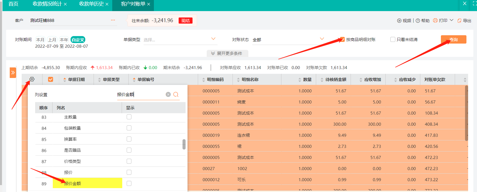Click the export icon
This screenshot has width=477, height=192.
[459, 21]
